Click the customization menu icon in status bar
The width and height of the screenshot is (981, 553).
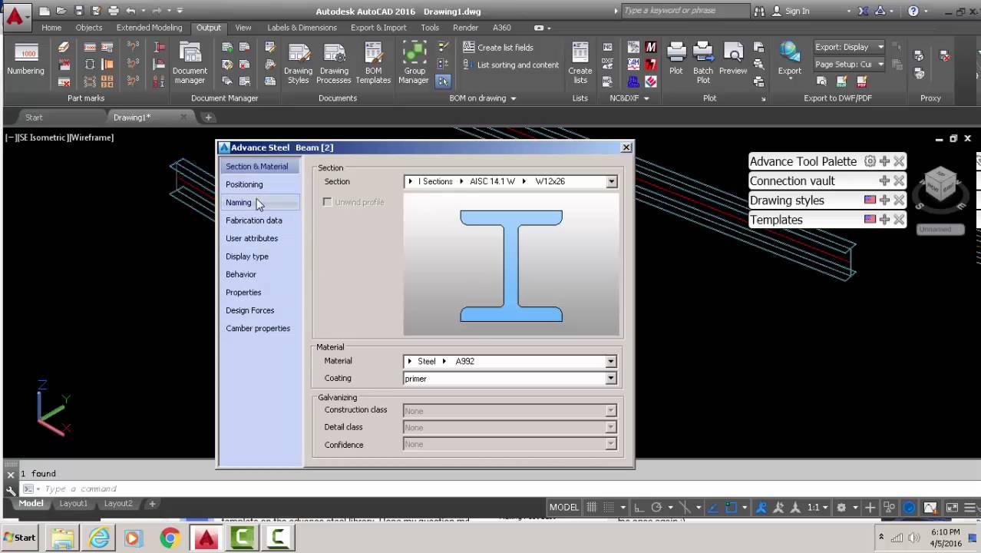coord(970,508)
